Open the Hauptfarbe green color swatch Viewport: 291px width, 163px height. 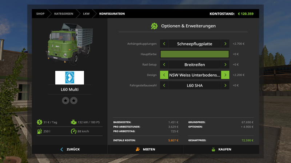195,54
